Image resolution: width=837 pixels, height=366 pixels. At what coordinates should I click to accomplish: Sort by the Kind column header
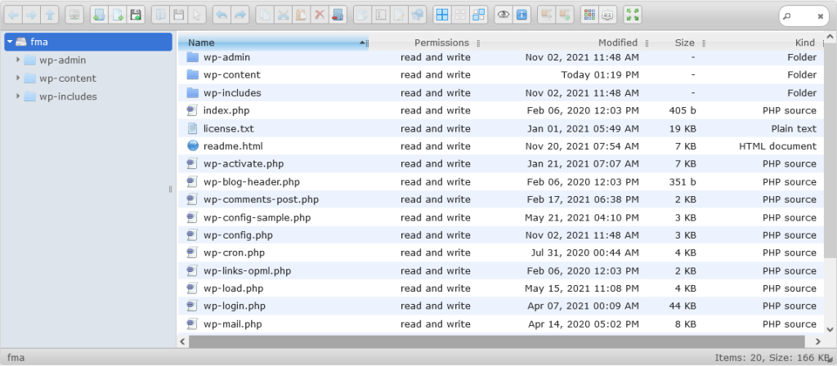pos(805,42)
